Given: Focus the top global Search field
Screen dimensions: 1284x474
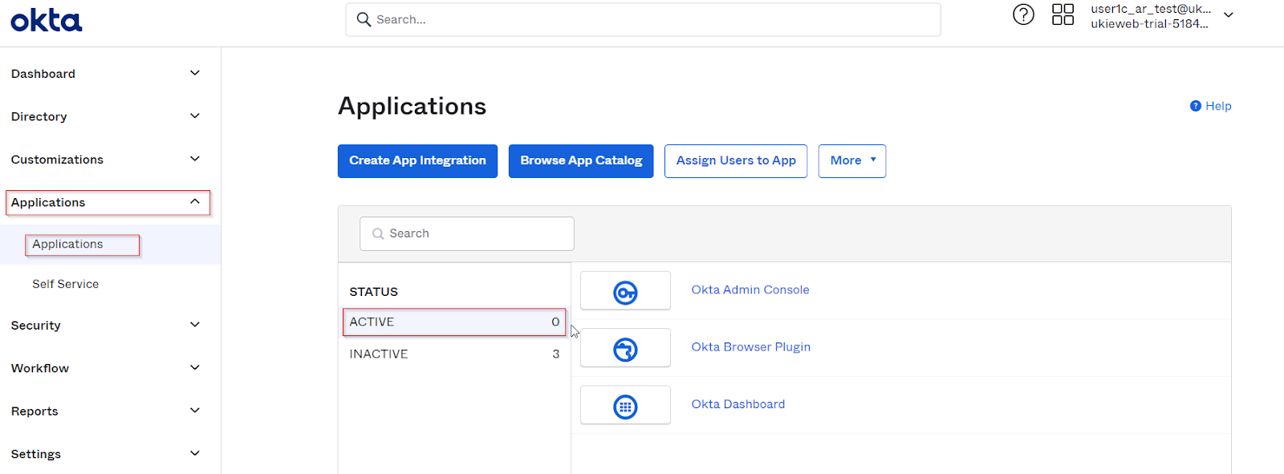Looking at the screenshot, I should [x=643, y=19].
